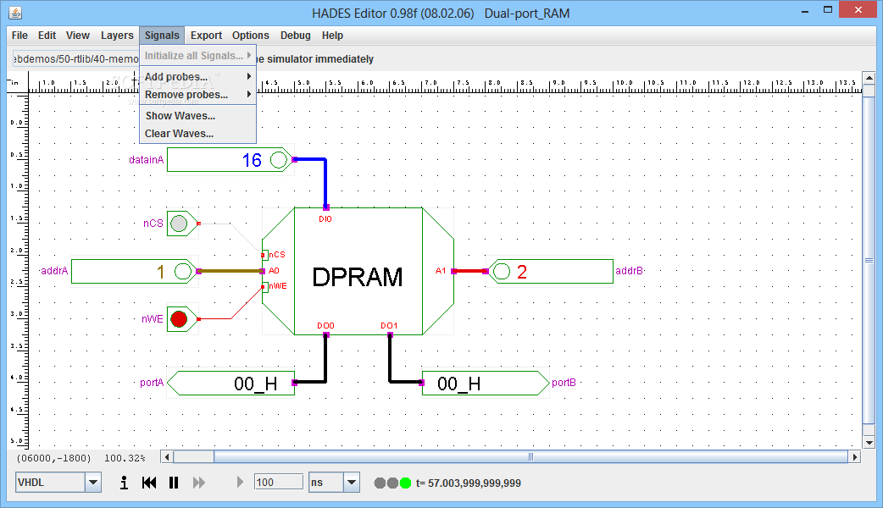This screenshot has width=883, height=508.
Task: Click the simulation time readout
Action: click(469, 483)
